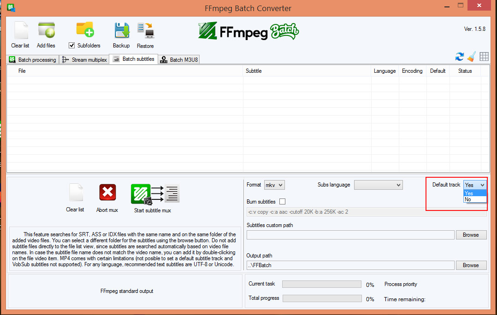Click the lower Clear list page icon
The width and height of the screenshot is (497, 315).
(76, 192)
